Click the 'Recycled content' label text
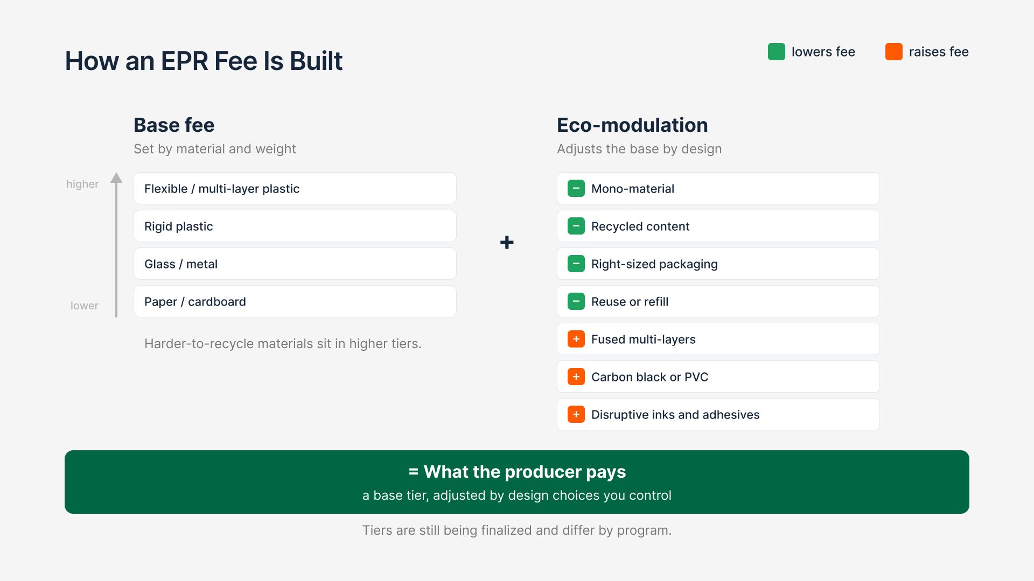The image size is (1034, 581). 640,226
